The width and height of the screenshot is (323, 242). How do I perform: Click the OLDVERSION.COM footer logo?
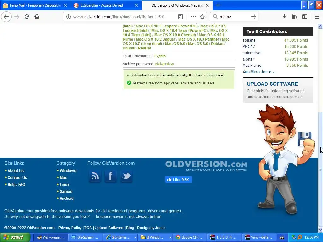tap(206, 166)
